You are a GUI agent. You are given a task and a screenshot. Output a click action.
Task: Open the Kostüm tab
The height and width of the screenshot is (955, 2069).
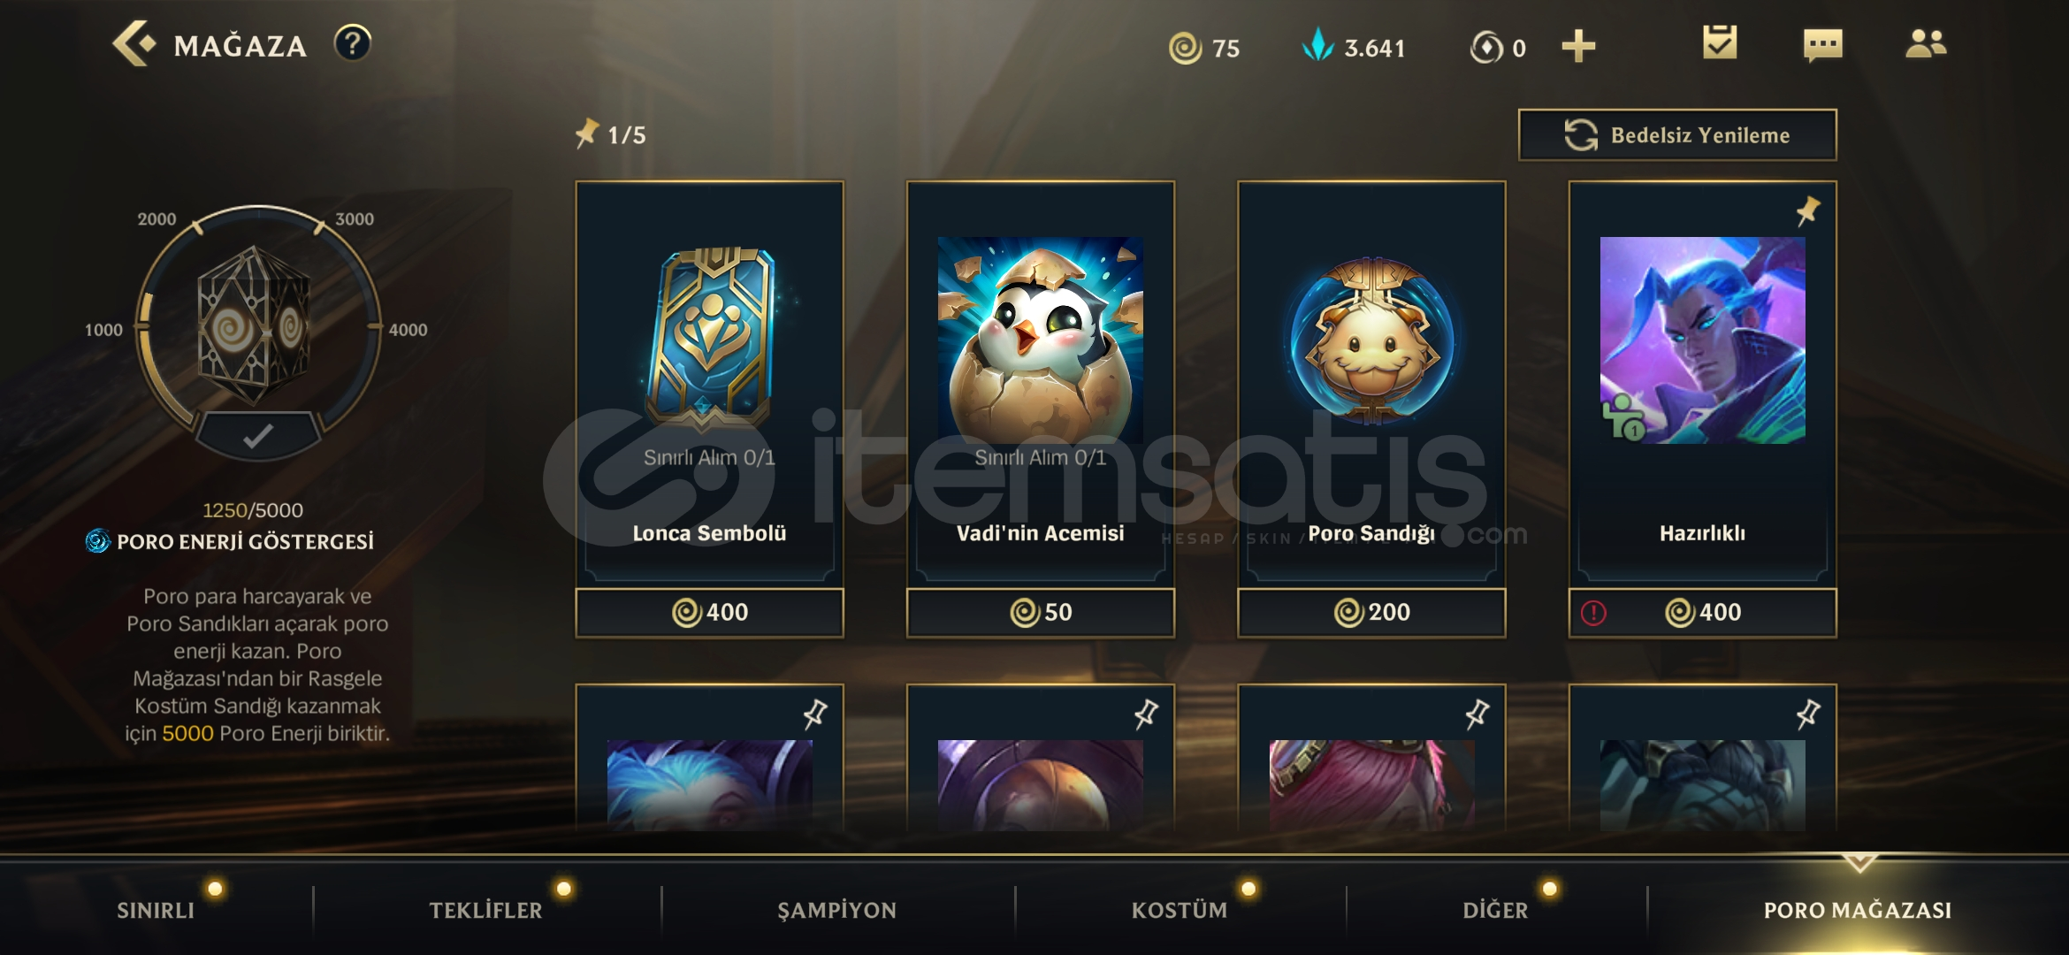pos(1180,910)
